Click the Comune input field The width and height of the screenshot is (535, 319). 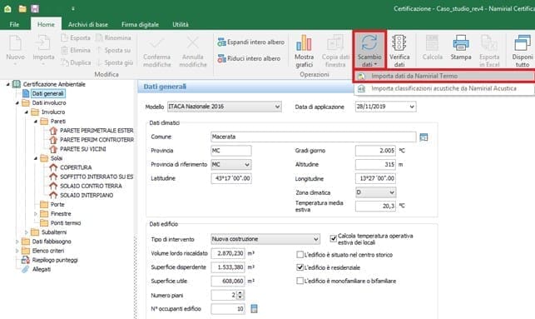[x=313, y=137]
